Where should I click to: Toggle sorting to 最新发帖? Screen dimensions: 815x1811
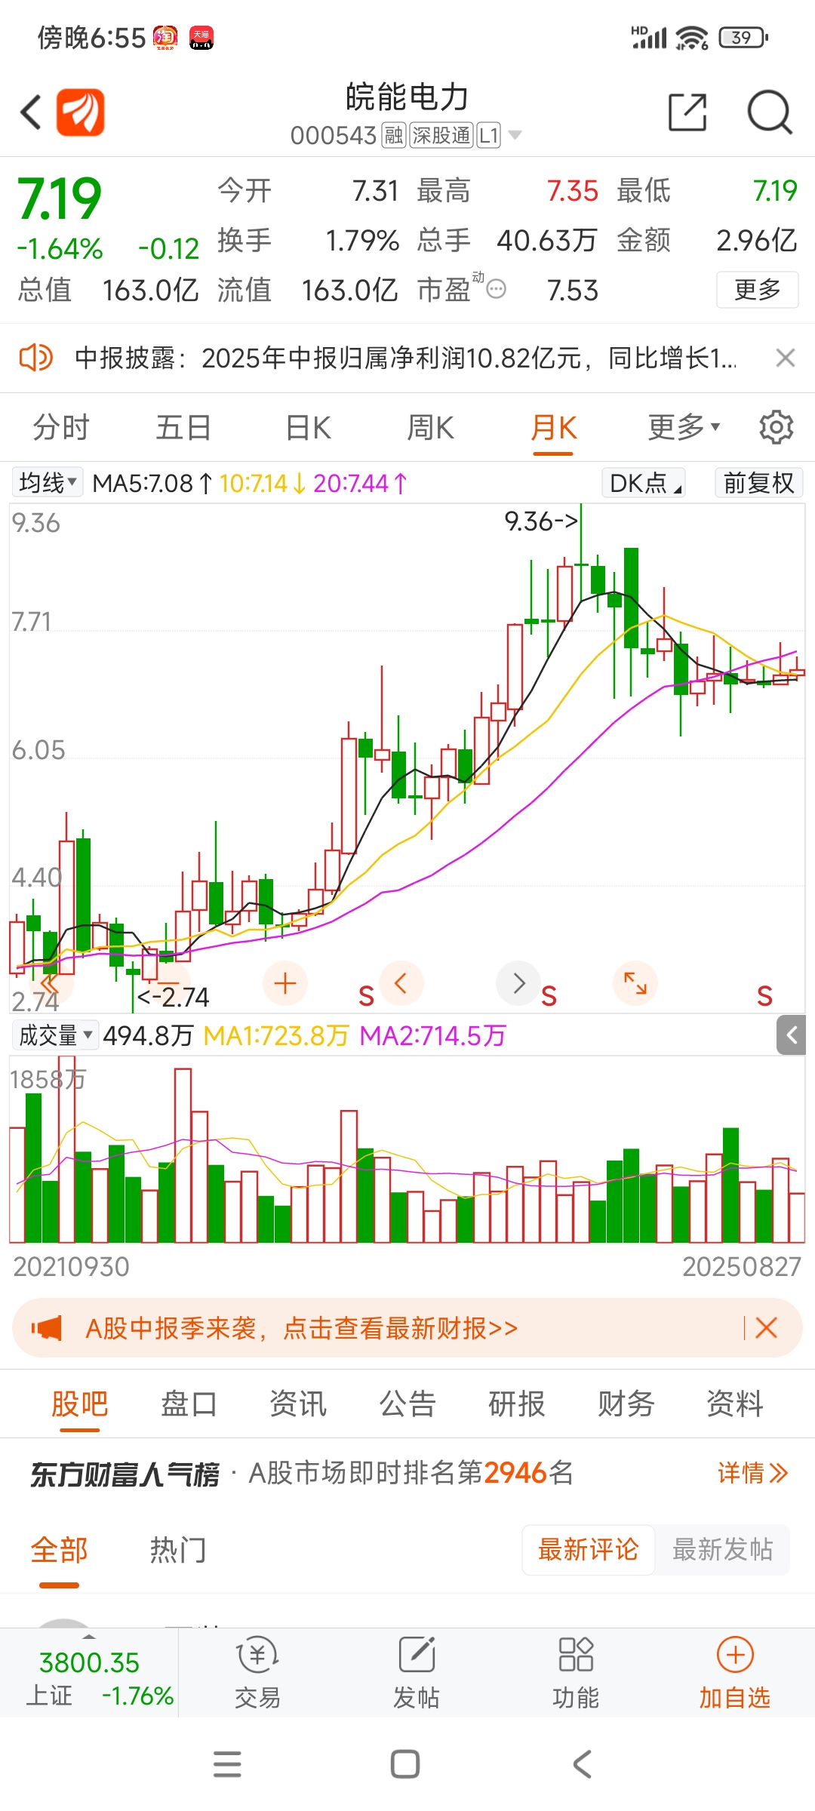click(x=722, y=1550)
